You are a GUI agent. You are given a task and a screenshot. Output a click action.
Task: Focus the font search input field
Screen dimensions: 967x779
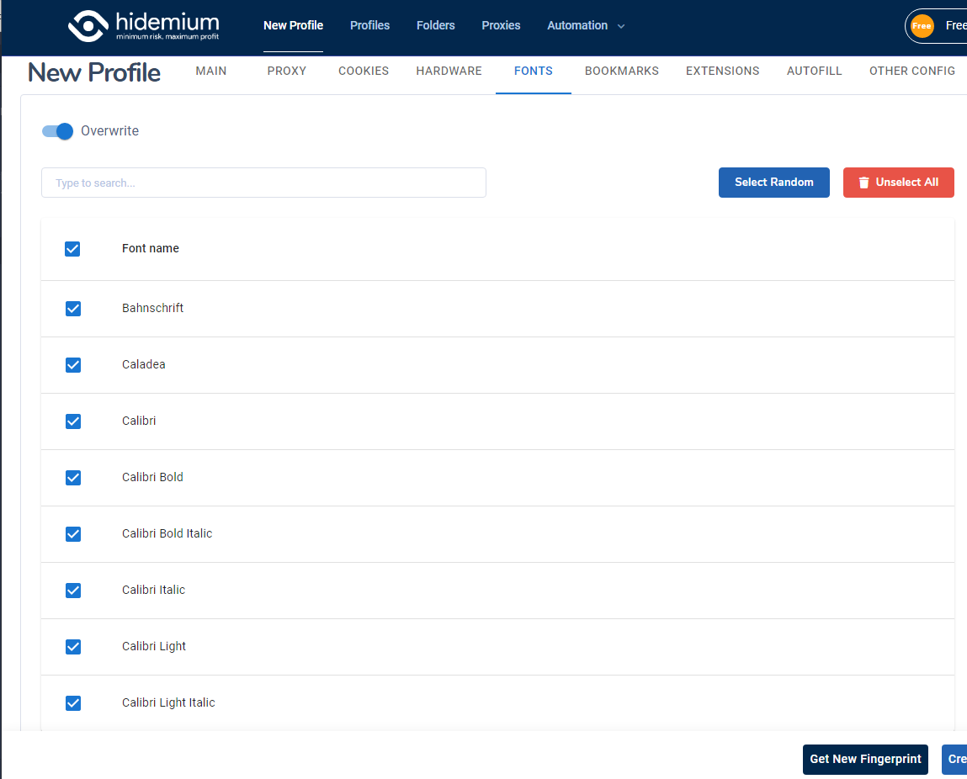(263, 183)
